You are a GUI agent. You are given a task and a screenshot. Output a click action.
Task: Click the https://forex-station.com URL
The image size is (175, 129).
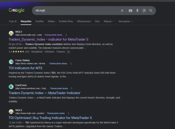[31, 64]
